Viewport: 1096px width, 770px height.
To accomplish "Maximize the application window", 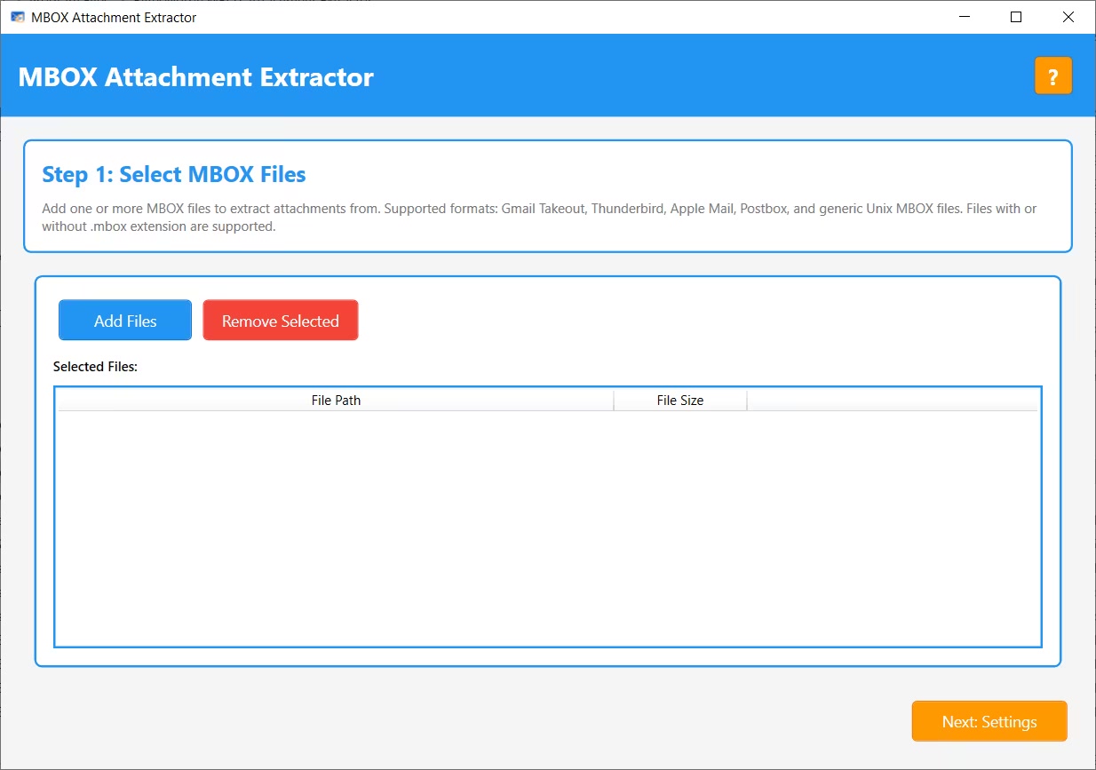I will 1016,17.
